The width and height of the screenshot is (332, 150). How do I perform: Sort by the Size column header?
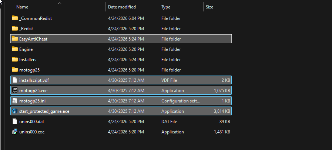209,7
